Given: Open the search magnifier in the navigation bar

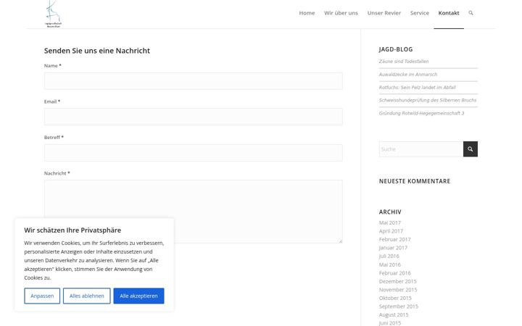Looking at the screenshot, I should [x=471, y=13].
